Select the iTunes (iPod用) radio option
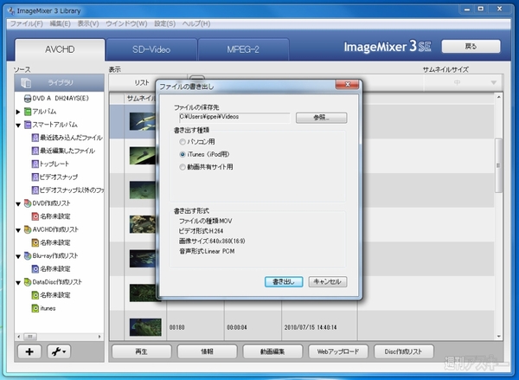The height and width of the screenshot is (380, 519). pyautogui.click(x=181, y=153)
